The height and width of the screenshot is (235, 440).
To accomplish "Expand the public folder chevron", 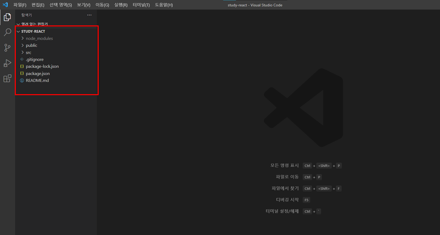I will click(x=23, y=45).
